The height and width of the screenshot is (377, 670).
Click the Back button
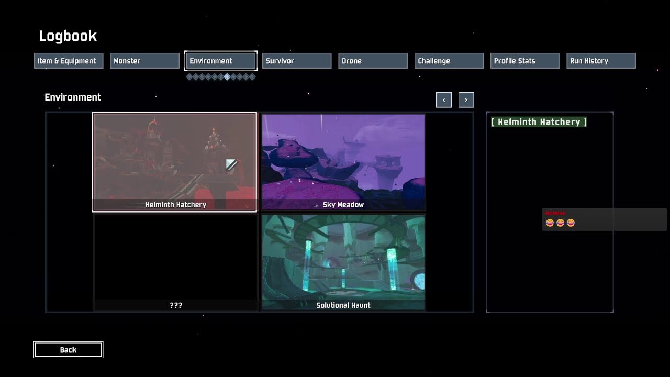coord(68,350)
